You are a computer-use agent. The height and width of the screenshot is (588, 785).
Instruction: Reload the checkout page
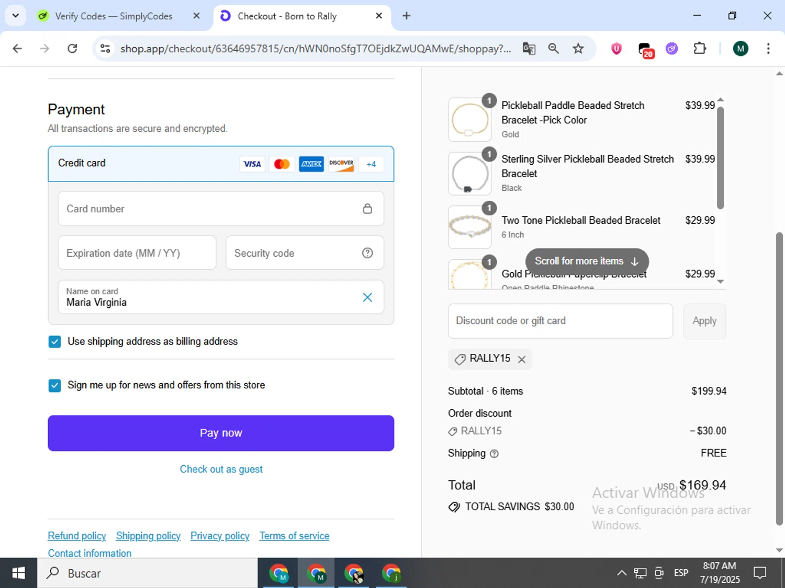(72, 49)
